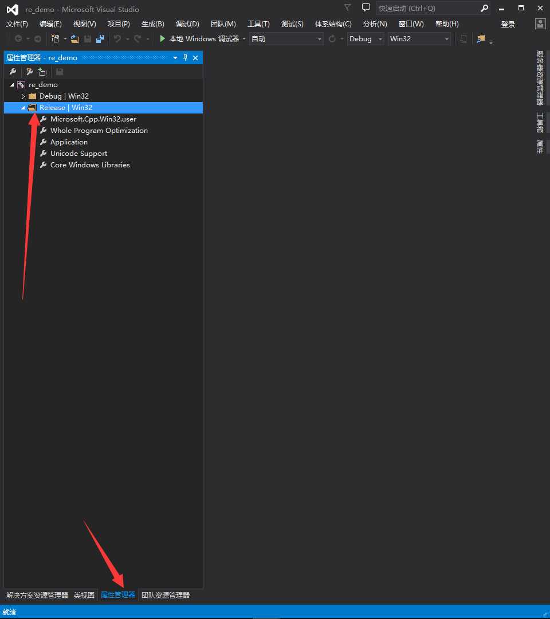The height and width of the screenshot is (619, 550).
Task: Open the 视图(V) menu
Action: (84, 24)
